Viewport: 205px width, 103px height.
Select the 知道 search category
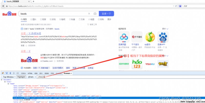tap(72, 19)
